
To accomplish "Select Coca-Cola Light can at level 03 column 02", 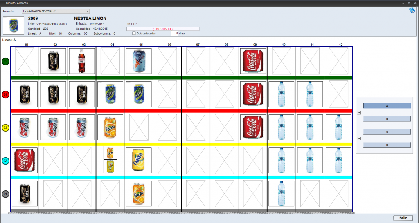I will [53, 127].
